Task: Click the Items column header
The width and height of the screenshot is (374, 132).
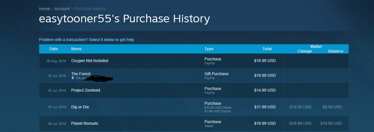Action: (76, 49)
